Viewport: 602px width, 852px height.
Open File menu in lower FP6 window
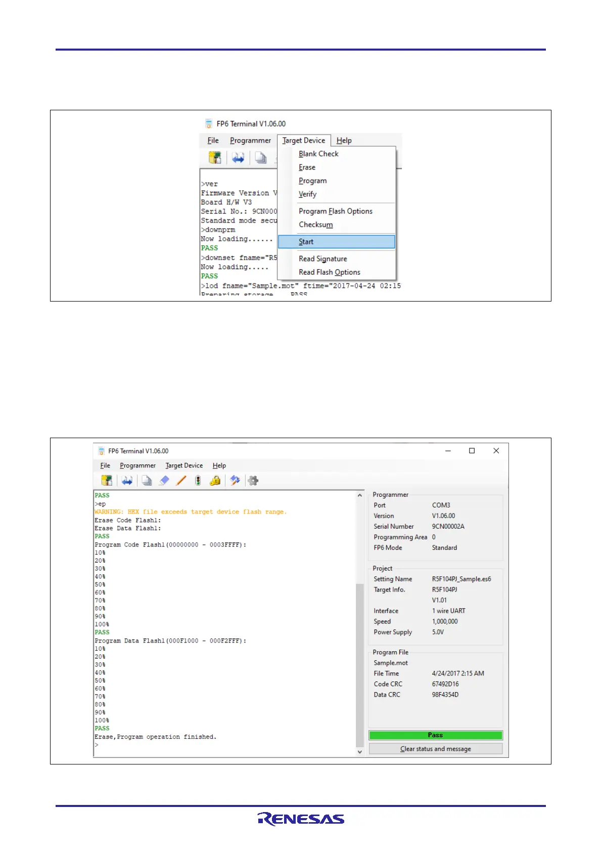[x=105, y=465]
